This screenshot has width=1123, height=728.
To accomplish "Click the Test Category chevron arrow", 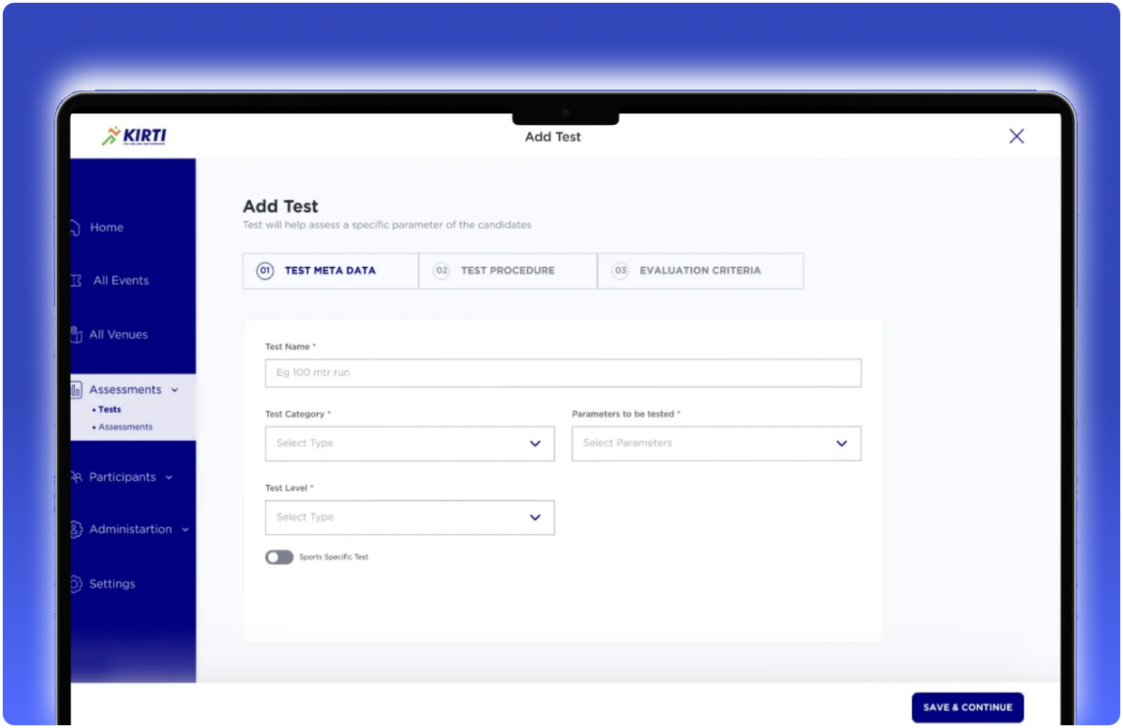I will coord(535,444).
